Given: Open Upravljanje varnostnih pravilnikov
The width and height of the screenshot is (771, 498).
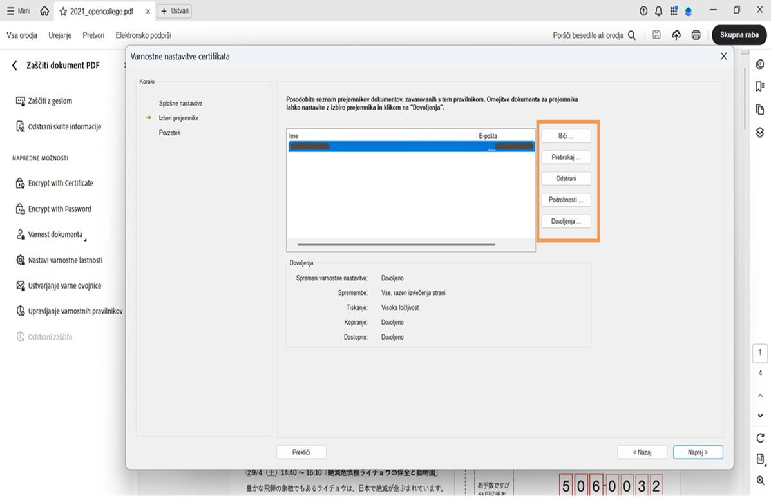Looking at the screenshot, I should (70, 311).
